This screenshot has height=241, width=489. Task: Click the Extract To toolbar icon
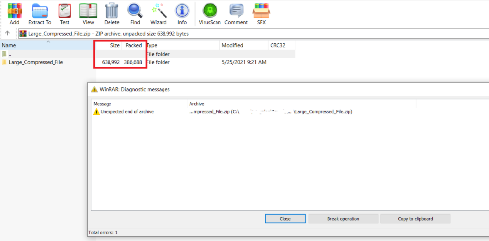pyautogui.click(x=40, y=14)
